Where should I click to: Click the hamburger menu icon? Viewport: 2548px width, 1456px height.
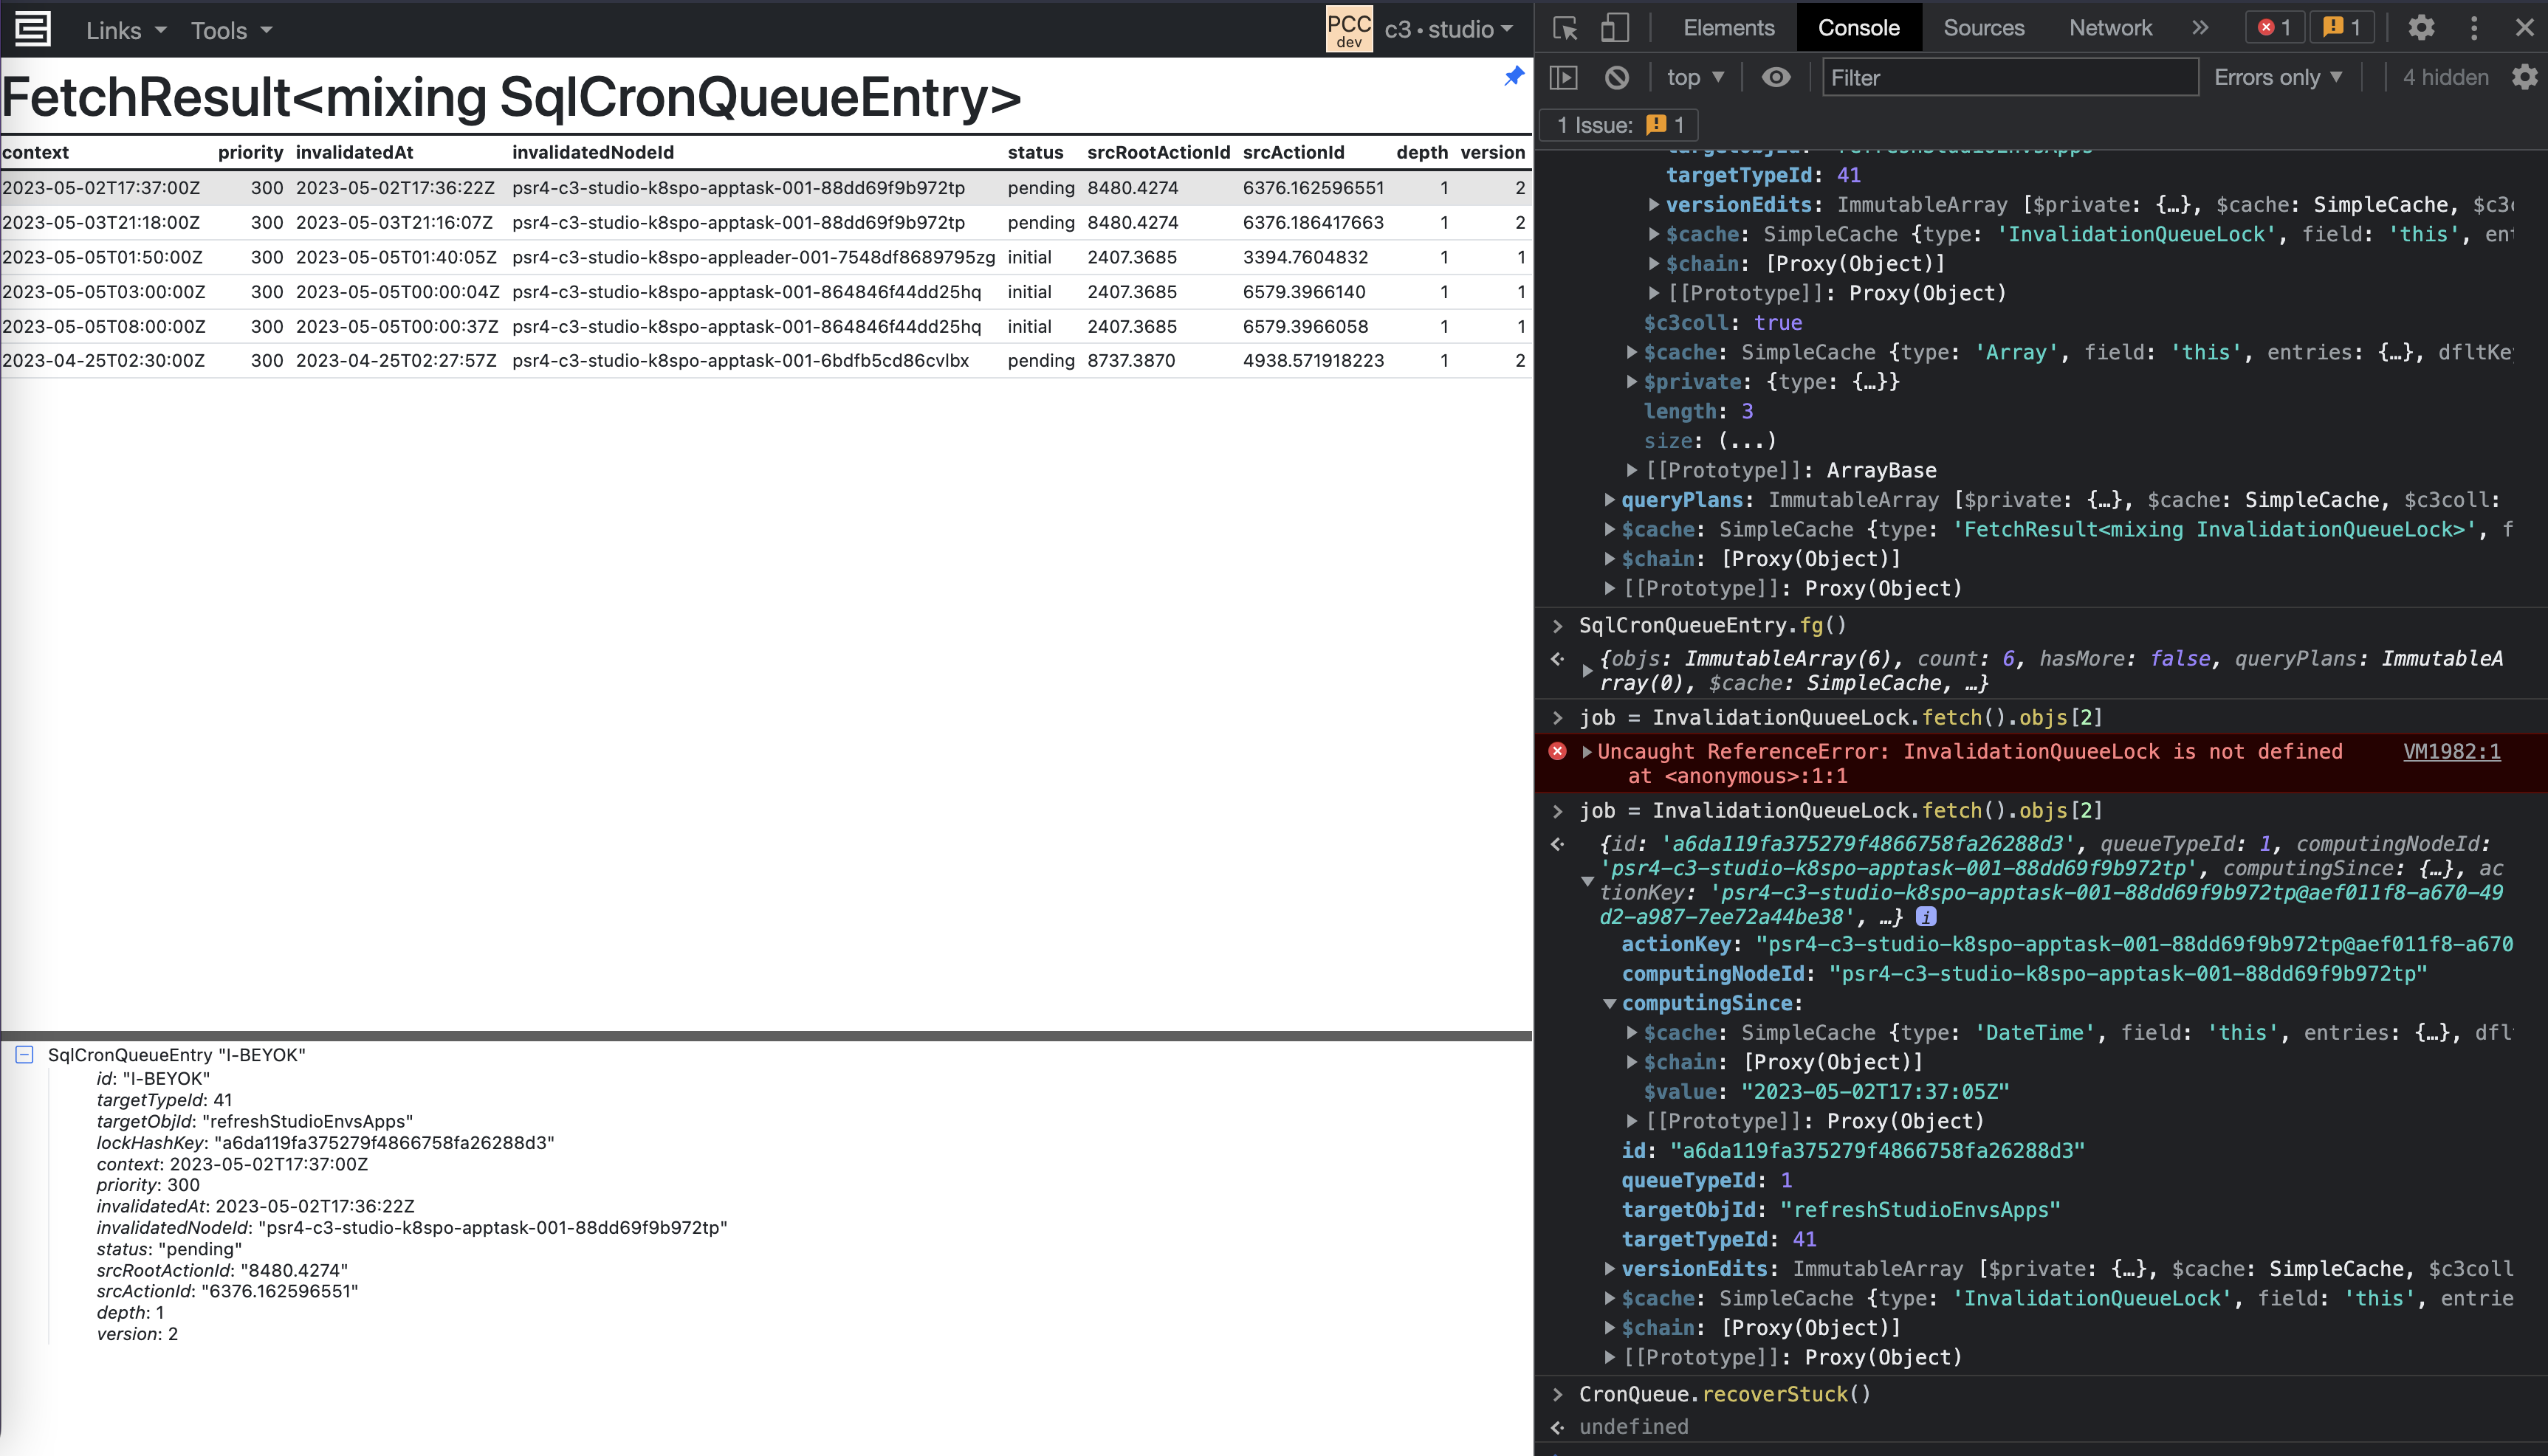click(x=32, y=29)
